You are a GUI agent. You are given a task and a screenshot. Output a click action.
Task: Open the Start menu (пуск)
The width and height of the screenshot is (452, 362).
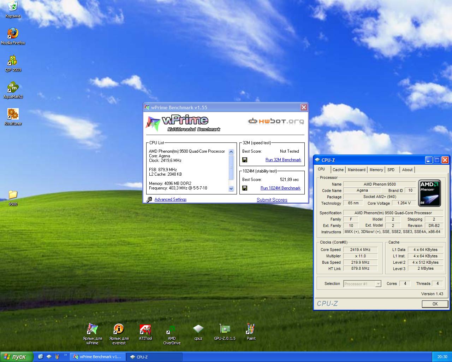click(17, 357)
